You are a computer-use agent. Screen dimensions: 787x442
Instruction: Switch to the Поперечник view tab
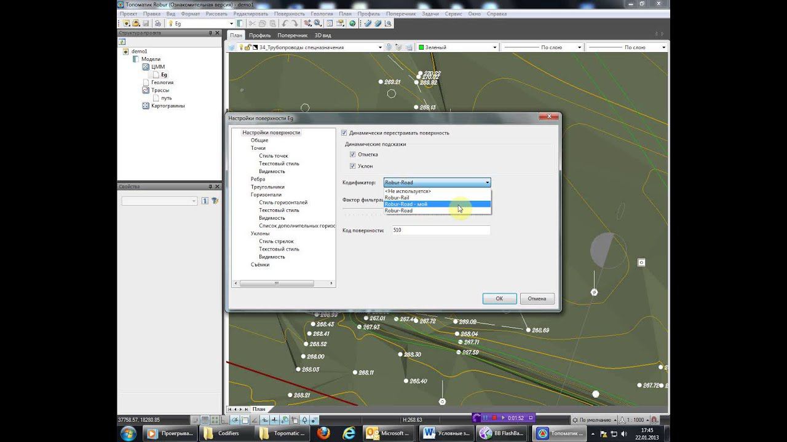[292, 36]
